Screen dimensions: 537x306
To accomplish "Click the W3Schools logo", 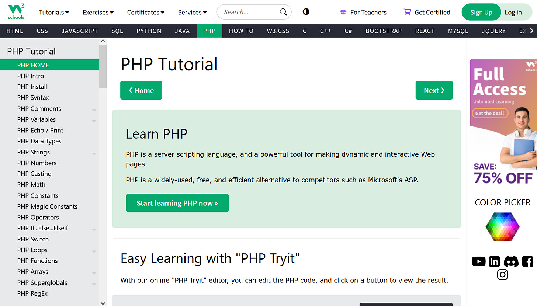I will tap(16, 12).
